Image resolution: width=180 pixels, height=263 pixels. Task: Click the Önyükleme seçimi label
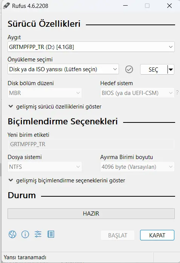point(30,60)
